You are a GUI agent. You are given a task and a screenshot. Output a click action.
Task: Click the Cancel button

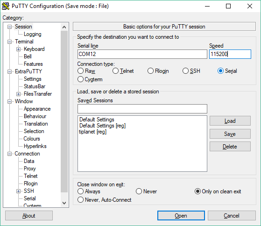pos(232,216)
